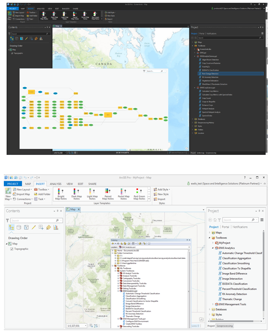271x331 pixels.
Task: Open the Portal tab in light Project pane
Action: (x=226, y=227)
